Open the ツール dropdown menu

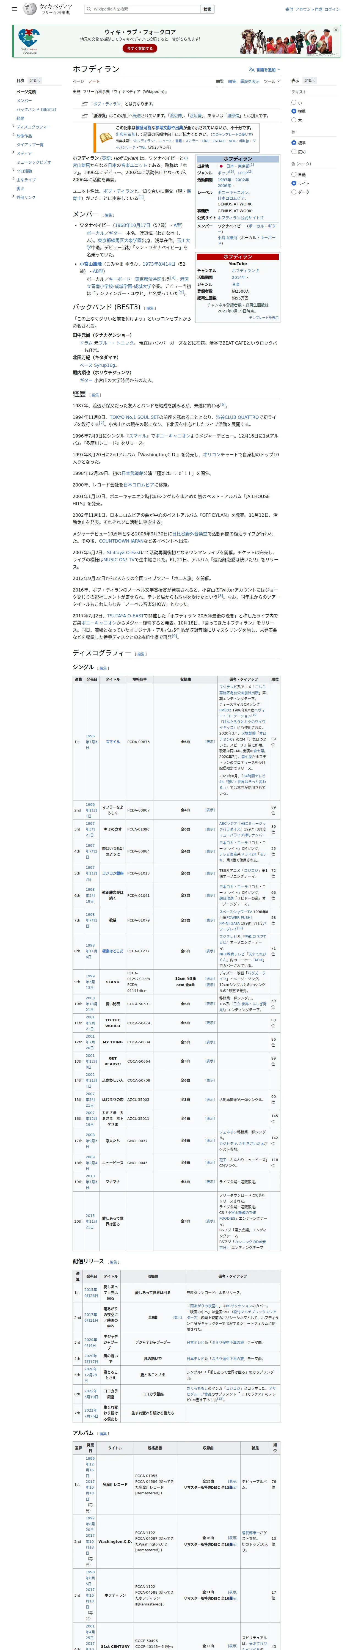pos(272,81)
